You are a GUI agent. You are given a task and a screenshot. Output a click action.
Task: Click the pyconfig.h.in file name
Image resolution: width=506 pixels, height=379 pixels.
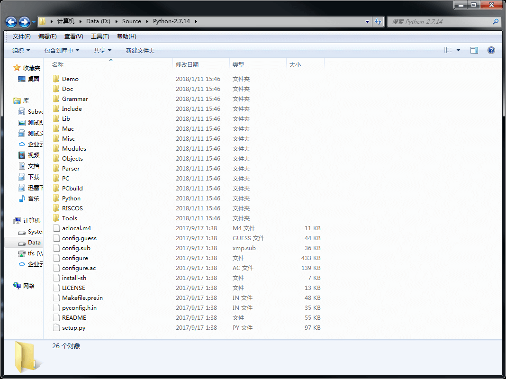click(x=80, y=308)
